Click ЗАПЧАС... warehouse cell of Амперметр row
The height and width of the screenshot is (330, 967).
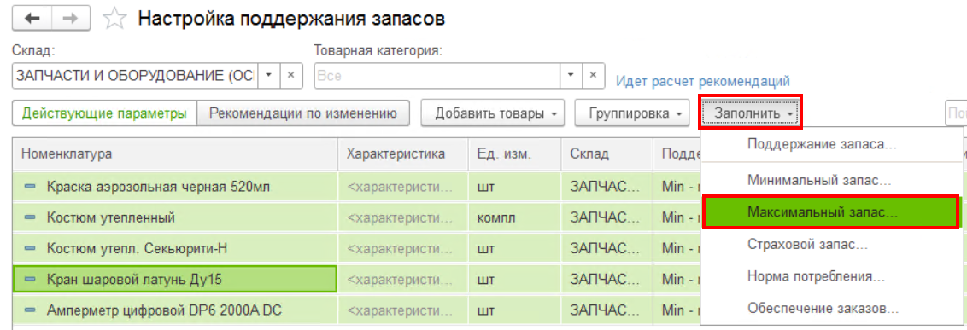click(607, 311)
